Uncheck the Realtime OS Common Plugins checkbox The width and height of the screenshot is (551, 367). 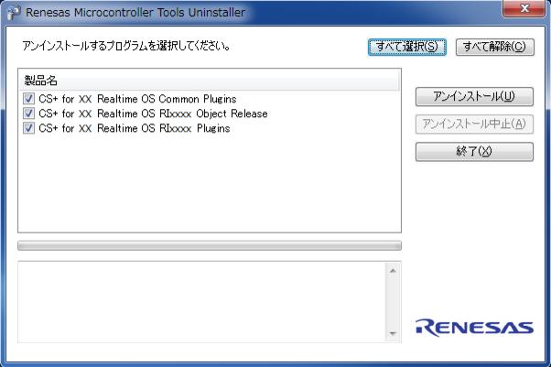pos(29,100)
